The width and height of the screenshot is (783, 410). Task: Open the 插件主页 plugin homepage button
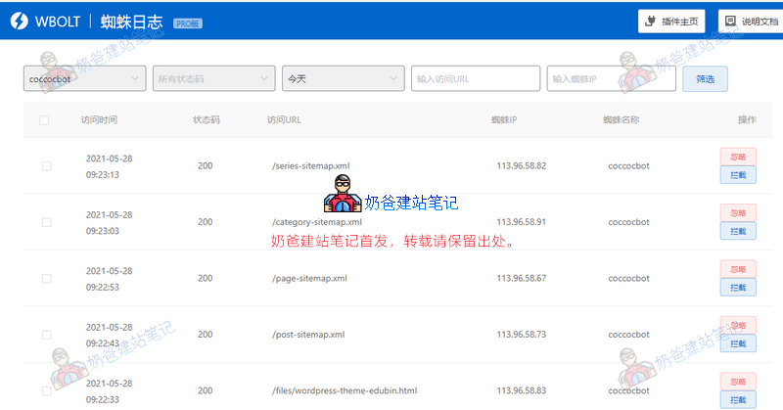[673, 21]
